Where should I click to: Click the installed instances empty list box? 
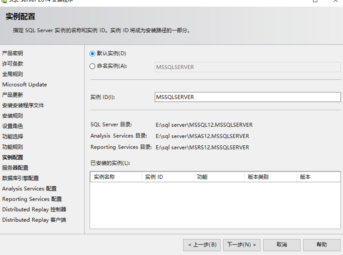pos(215,205)
